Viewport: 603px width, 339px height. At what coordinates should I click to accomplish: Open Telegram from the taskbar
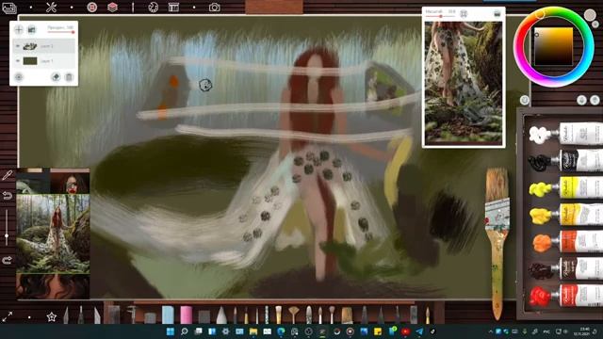point(419,331)
